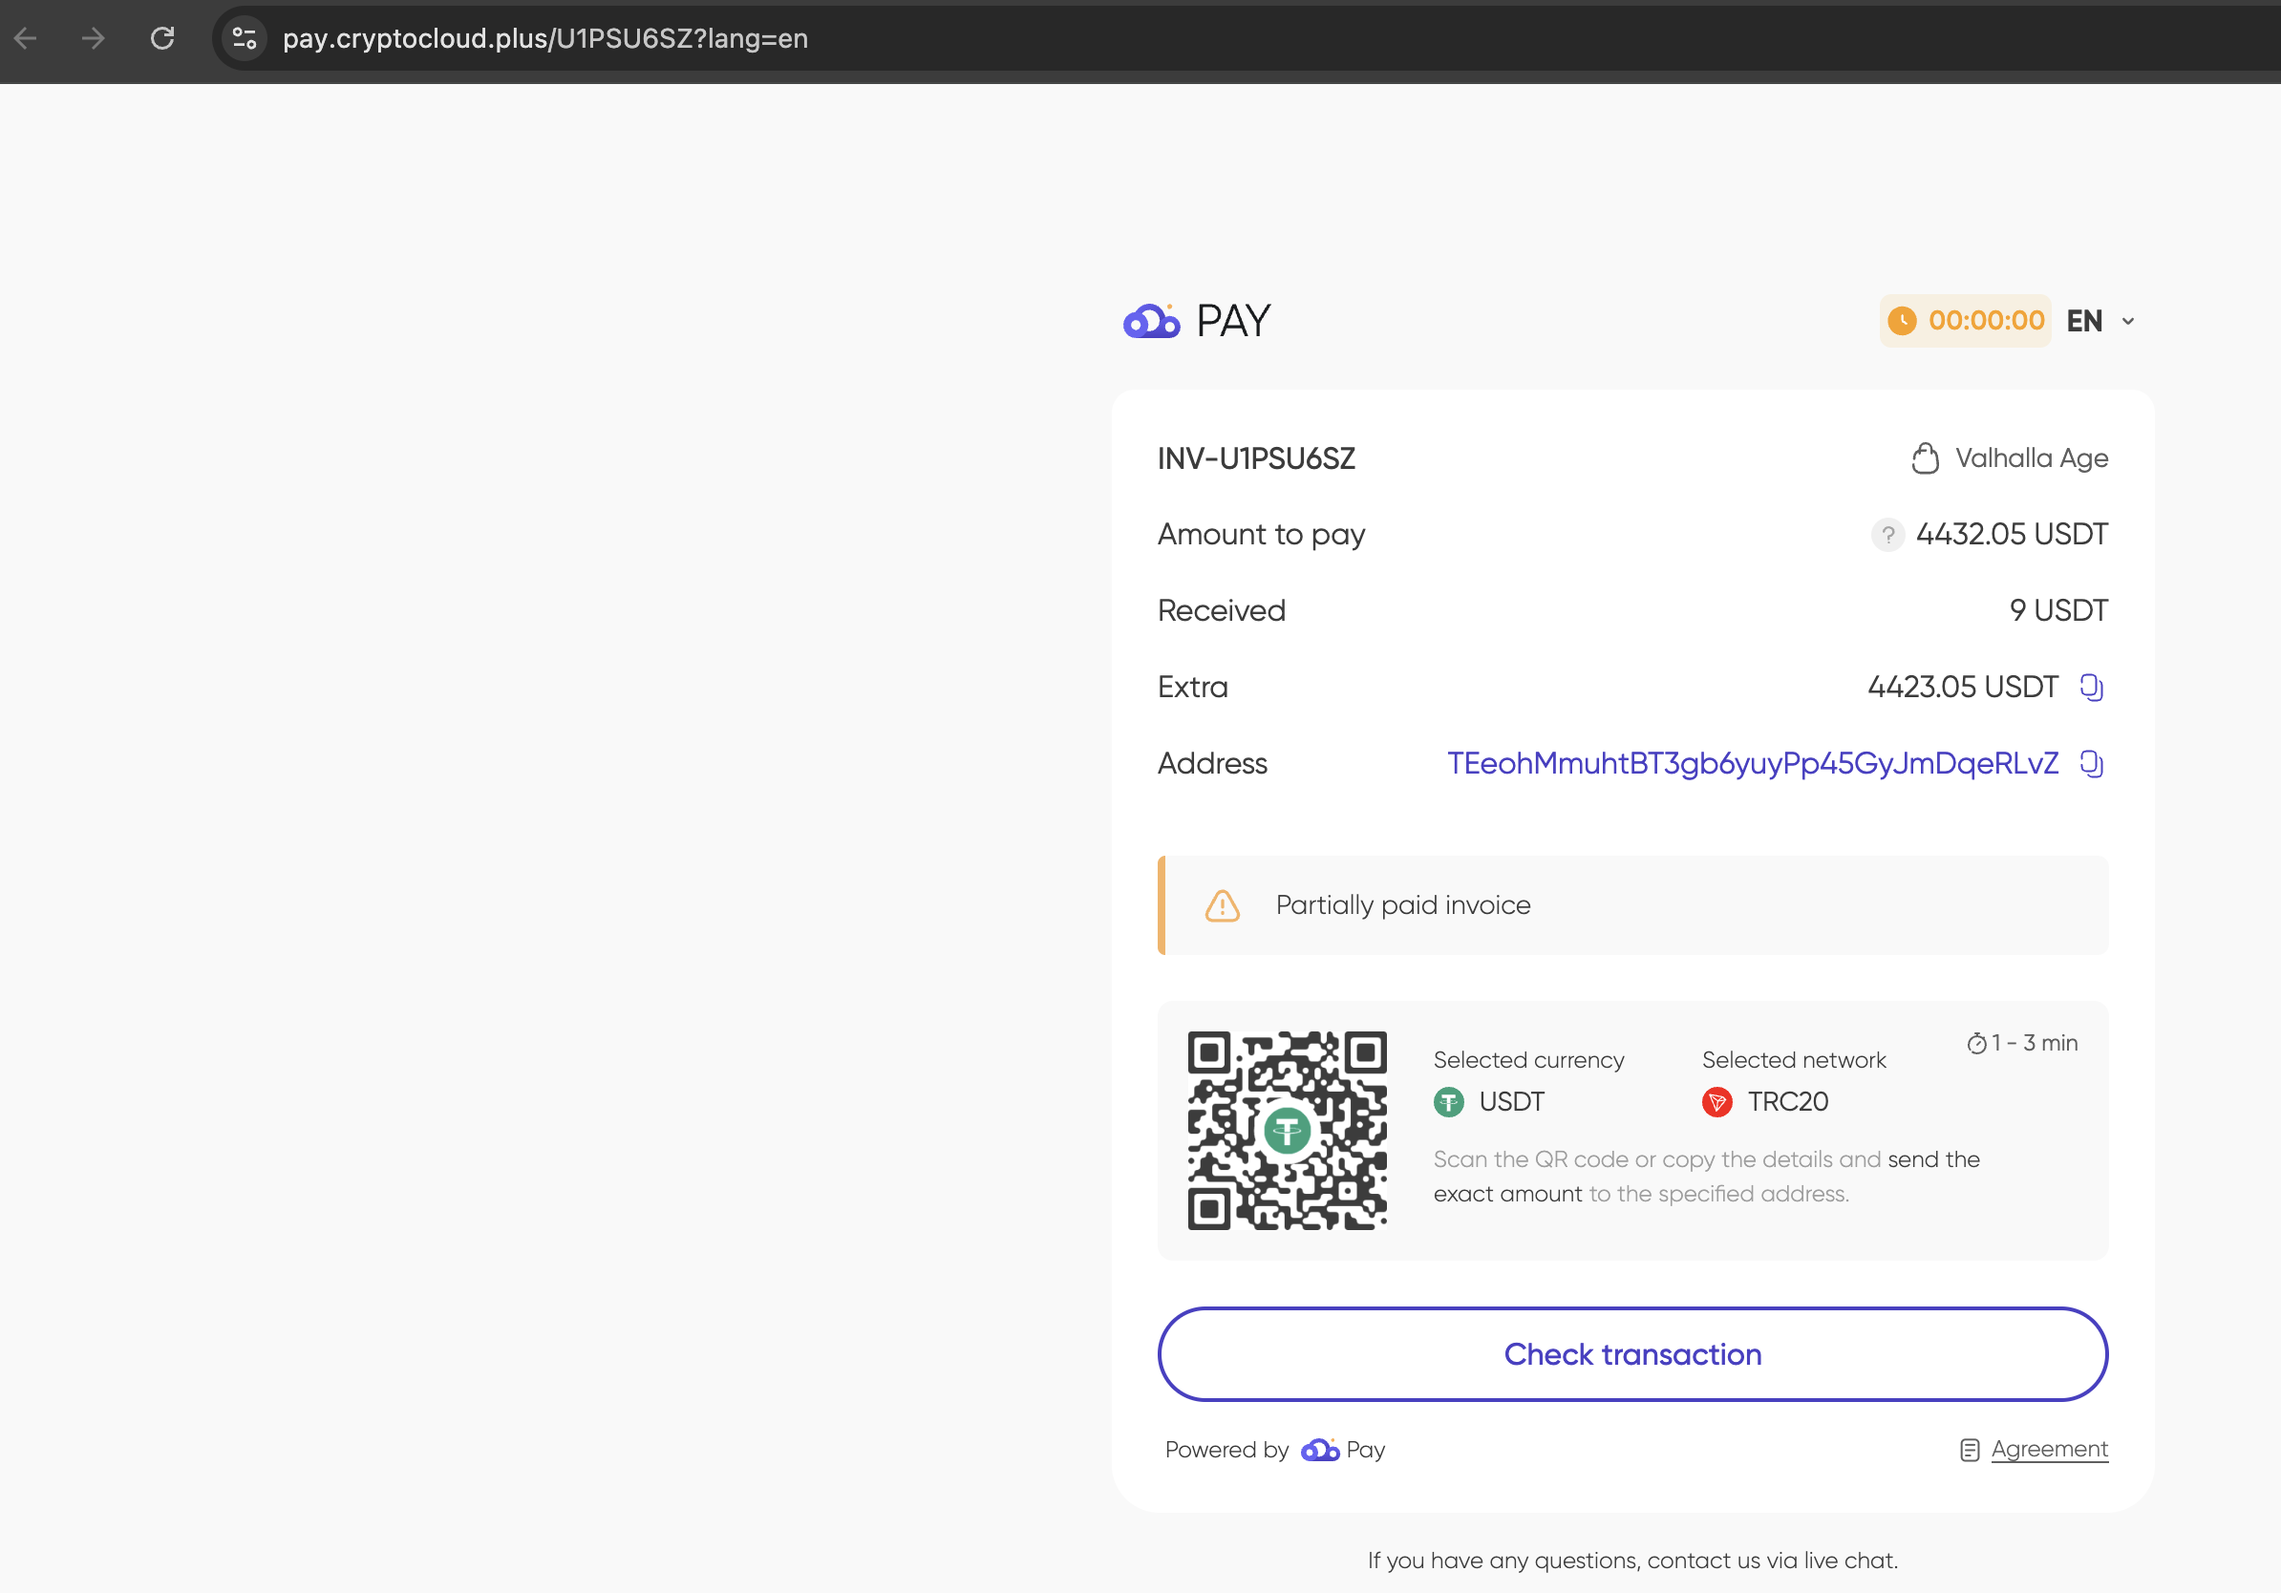Copy the TRC20 wallet address
Screen dimensions: 2281x1593
pyautogui.click(x=2091, y=764)
